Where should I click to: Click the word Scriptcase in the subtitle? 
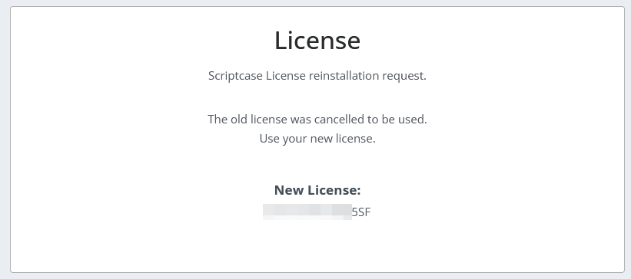coord(235,76)
